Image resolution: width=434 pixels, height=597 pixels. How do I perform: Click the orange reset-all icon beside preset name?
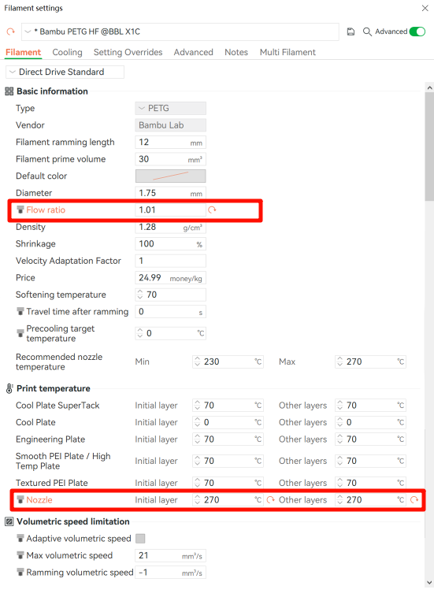coord(11,32)
